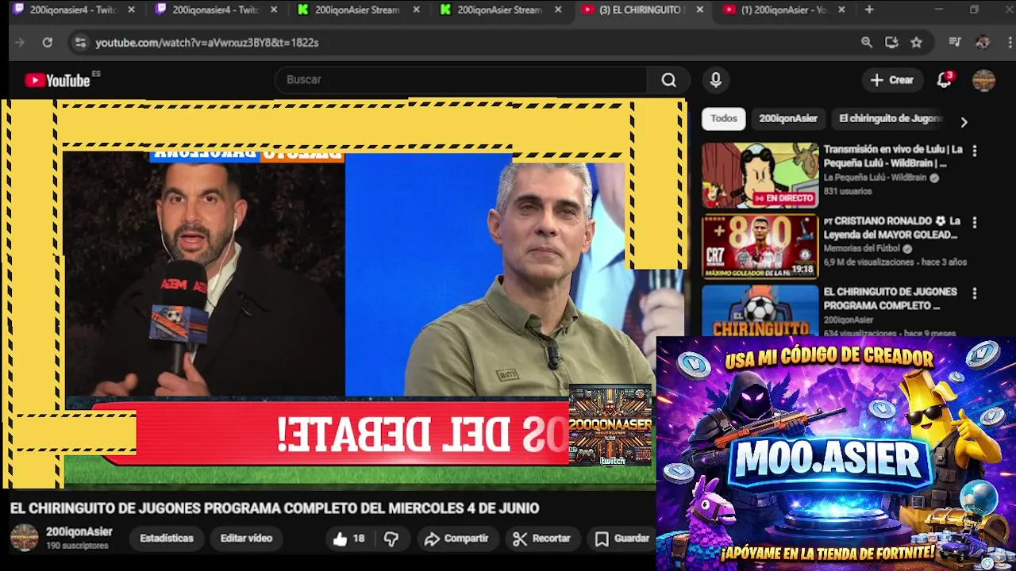Open the Memorias del Fútbol channel link
The height and width of the screenshot is (571, 1016).
[862, 248]
